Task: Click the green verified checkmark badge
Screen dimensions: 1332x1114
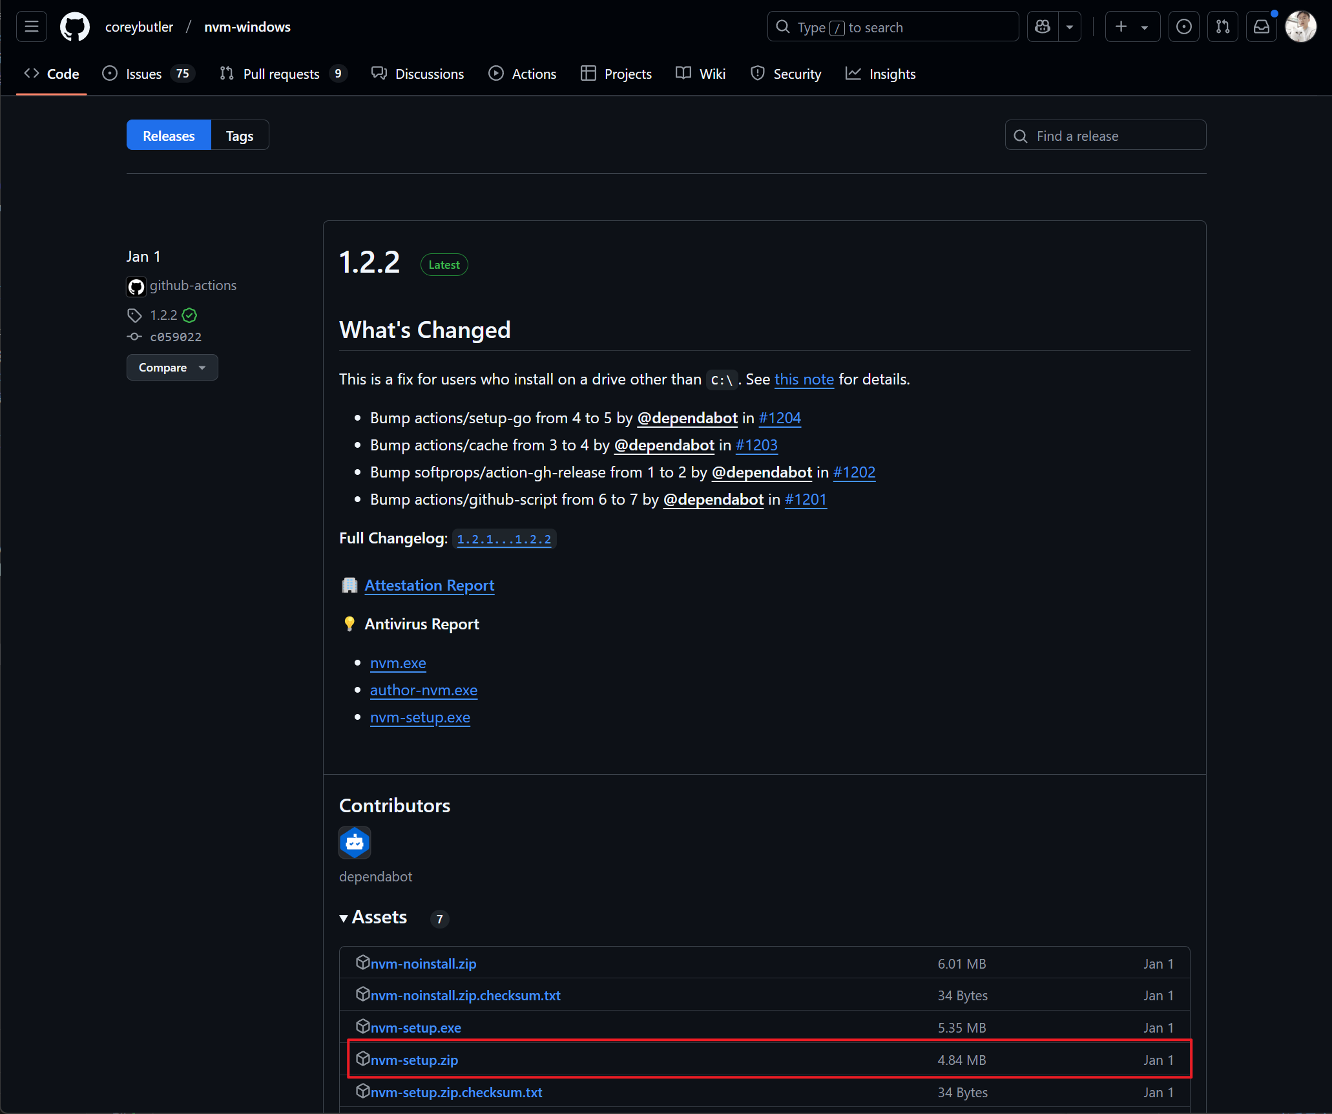Action: [189, 315]
